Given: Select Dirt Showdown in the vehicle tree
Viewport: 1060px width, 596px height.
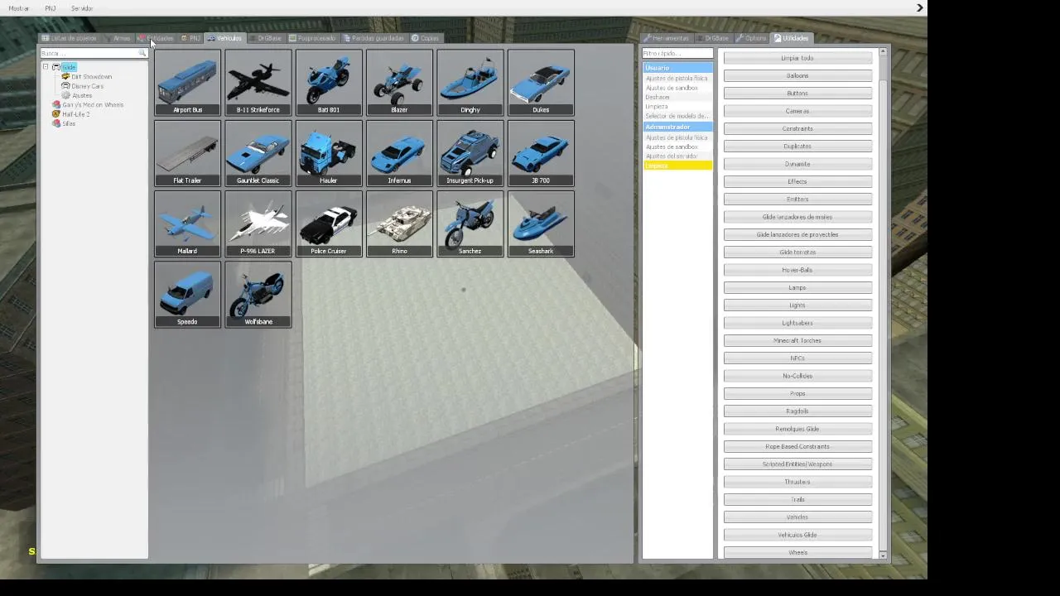Looking at the screenshot, I should 91,77.
